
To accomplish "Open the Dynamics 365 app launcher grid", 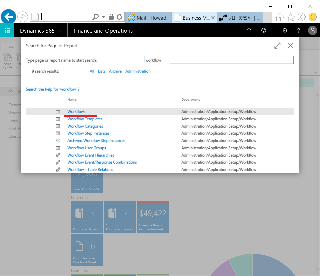I will pyautogui.click(x=7, y=30).
